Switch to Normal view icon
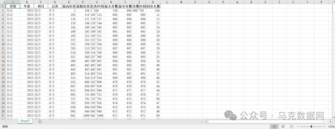 pos(274,127)
